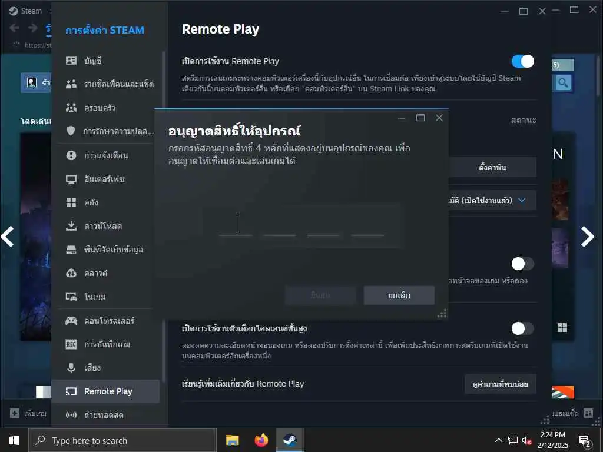
Task: Click the ยกเลิก cancel button
Action: pos(399,295)
